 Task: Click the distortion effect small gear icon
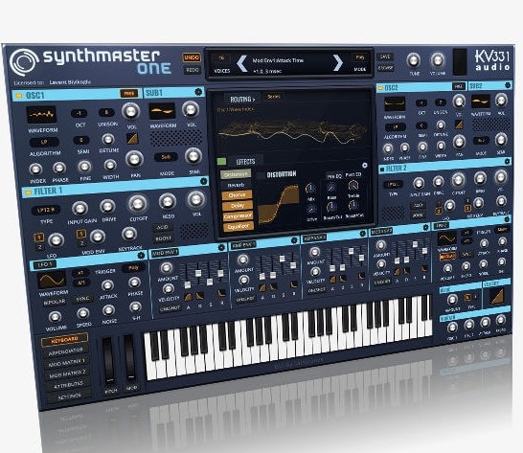(365, 165)
